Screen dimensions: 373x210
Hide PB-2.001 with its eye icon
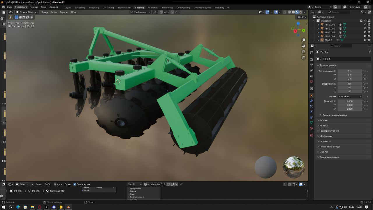click(x=365, y=25)
